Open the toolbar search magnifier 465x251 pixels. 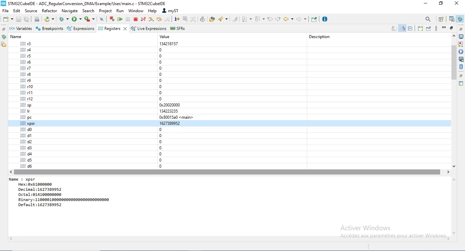point(428,19)
